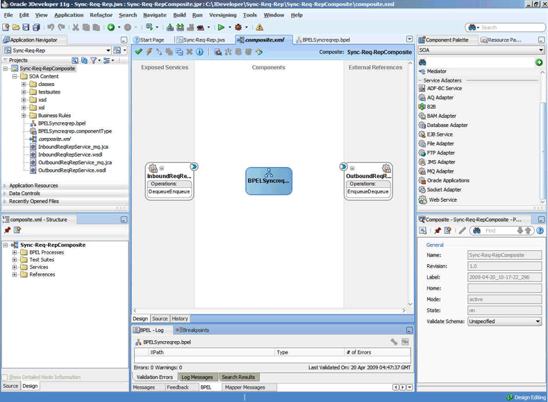Switch to the Source view tab of composite editor
The height and width of the screenshot is (402, 548).
coord(160,319)
